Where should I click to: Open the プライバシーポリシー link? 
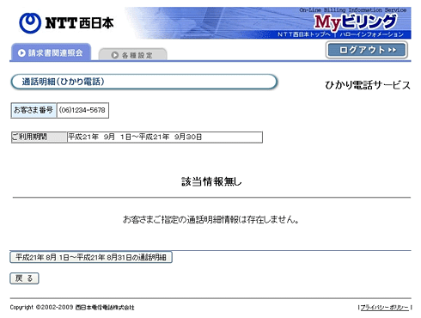coord(384,308)
